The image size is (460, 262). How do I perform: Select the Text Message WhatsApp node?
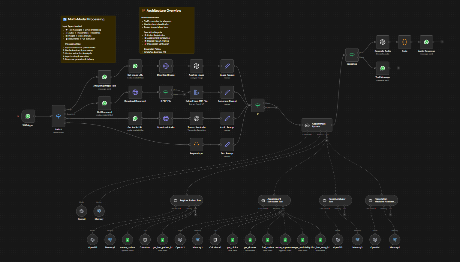click(x=383, y=68)
